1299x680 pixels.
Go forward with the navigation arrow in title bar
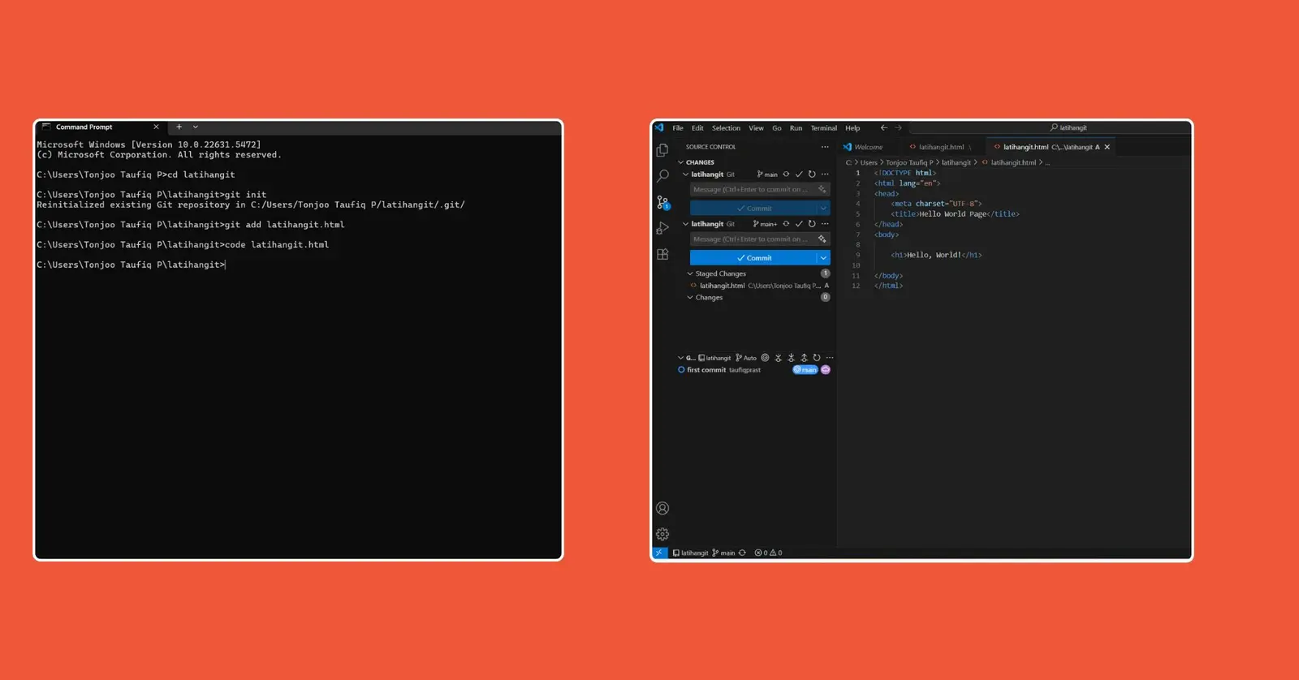(x=898, y=127)
